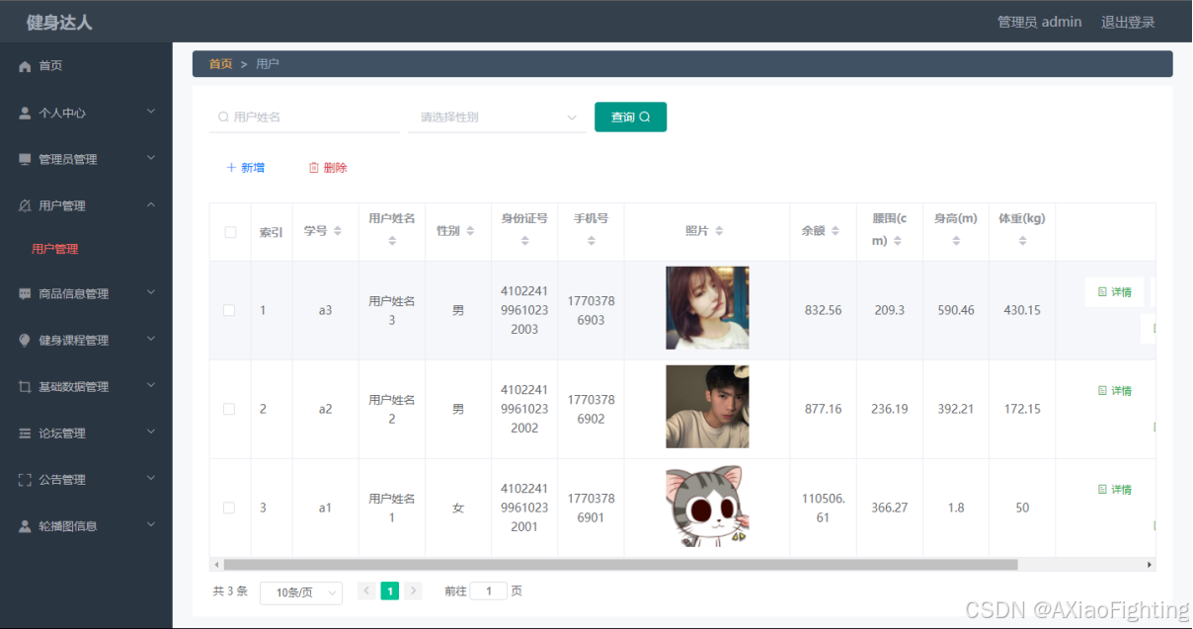The width and height of the screenshot is (1193, 629).
Task: Click the monitor icon beside 管理员管理
Action: [26, 159]
